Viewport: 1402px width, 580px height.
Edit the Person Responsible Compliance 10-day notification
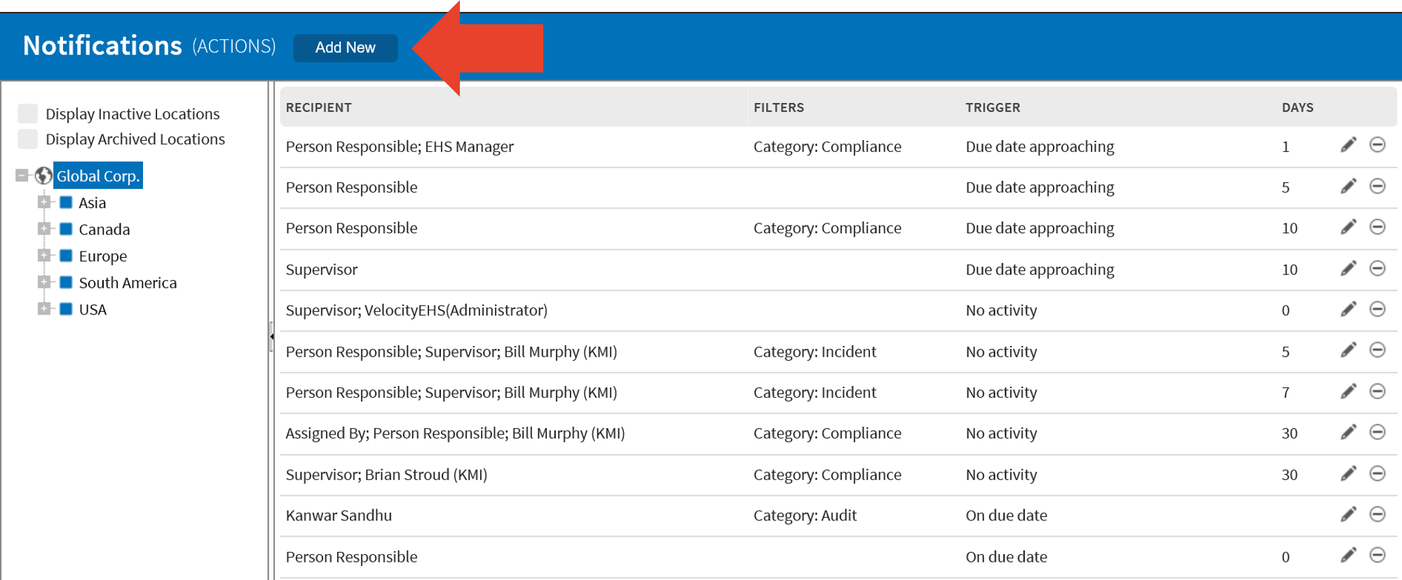click(1349, 227)
